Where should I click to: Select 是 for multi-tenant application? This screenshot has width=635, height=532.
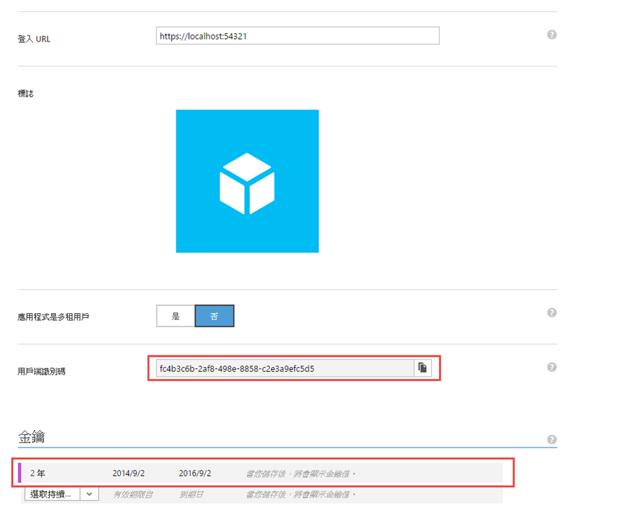click(x=176, y=316)
